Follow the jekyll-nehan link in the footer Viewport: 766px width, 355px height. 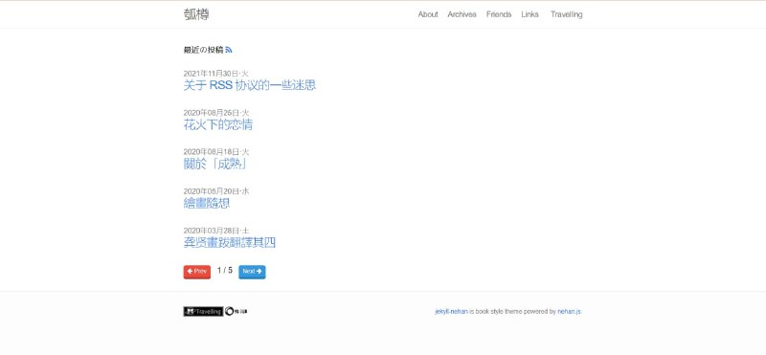pyautogui.click(x=451, y=312)
